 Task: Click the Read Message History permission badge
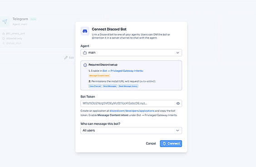[128, 86]
